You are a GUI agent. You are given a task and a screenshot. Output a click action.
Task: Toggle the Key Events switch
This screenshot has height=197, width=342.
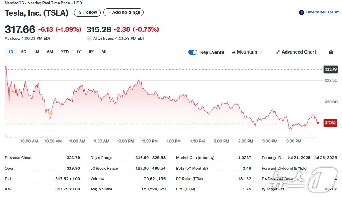[193, 52]
